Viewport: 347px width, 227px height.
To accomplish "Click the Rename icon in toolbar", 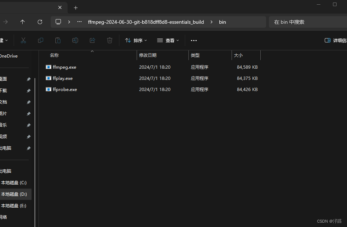I will click(75, 40).
